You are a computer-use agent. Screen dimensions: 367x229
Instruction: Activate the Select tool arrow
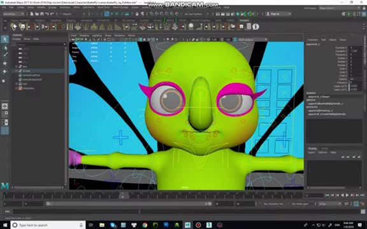5,39
